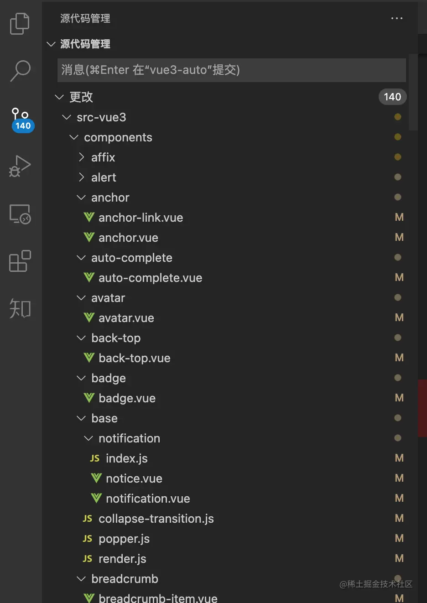This screenshot has width=427, height=603.
Task: Click the 140 changes count badge
Action: [x=392, y=97]
